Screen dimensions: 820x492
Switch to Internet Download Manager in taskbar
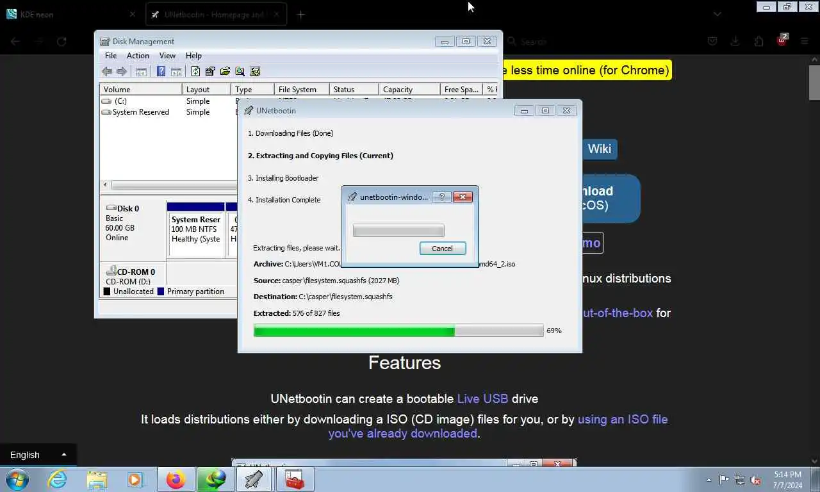coord(215,479)
